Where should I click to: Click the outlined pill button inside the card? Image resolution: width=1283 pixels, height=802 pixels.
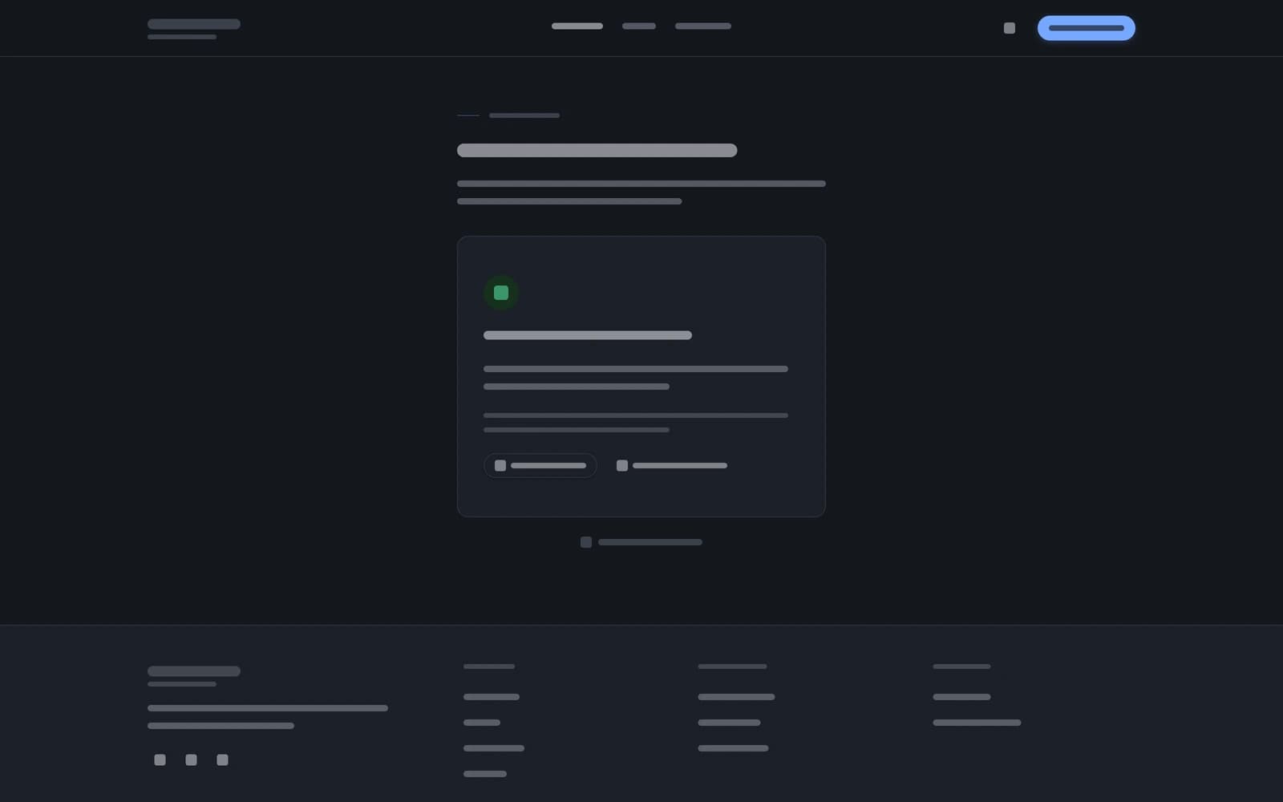coord(540,465)
